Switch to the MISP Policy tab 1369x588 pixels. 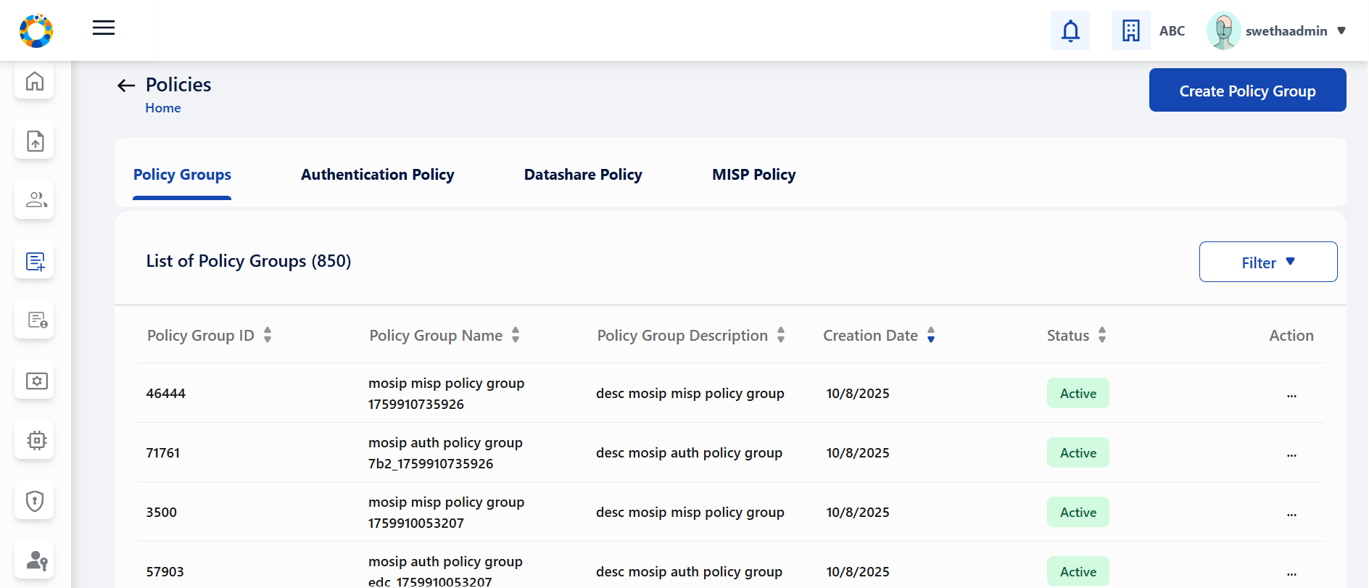753,175
